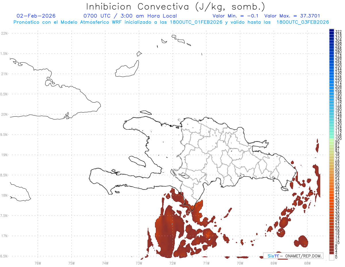Click the '74W' longitude label
Viewport: 345px width, 267px height.
coord(105,263)
